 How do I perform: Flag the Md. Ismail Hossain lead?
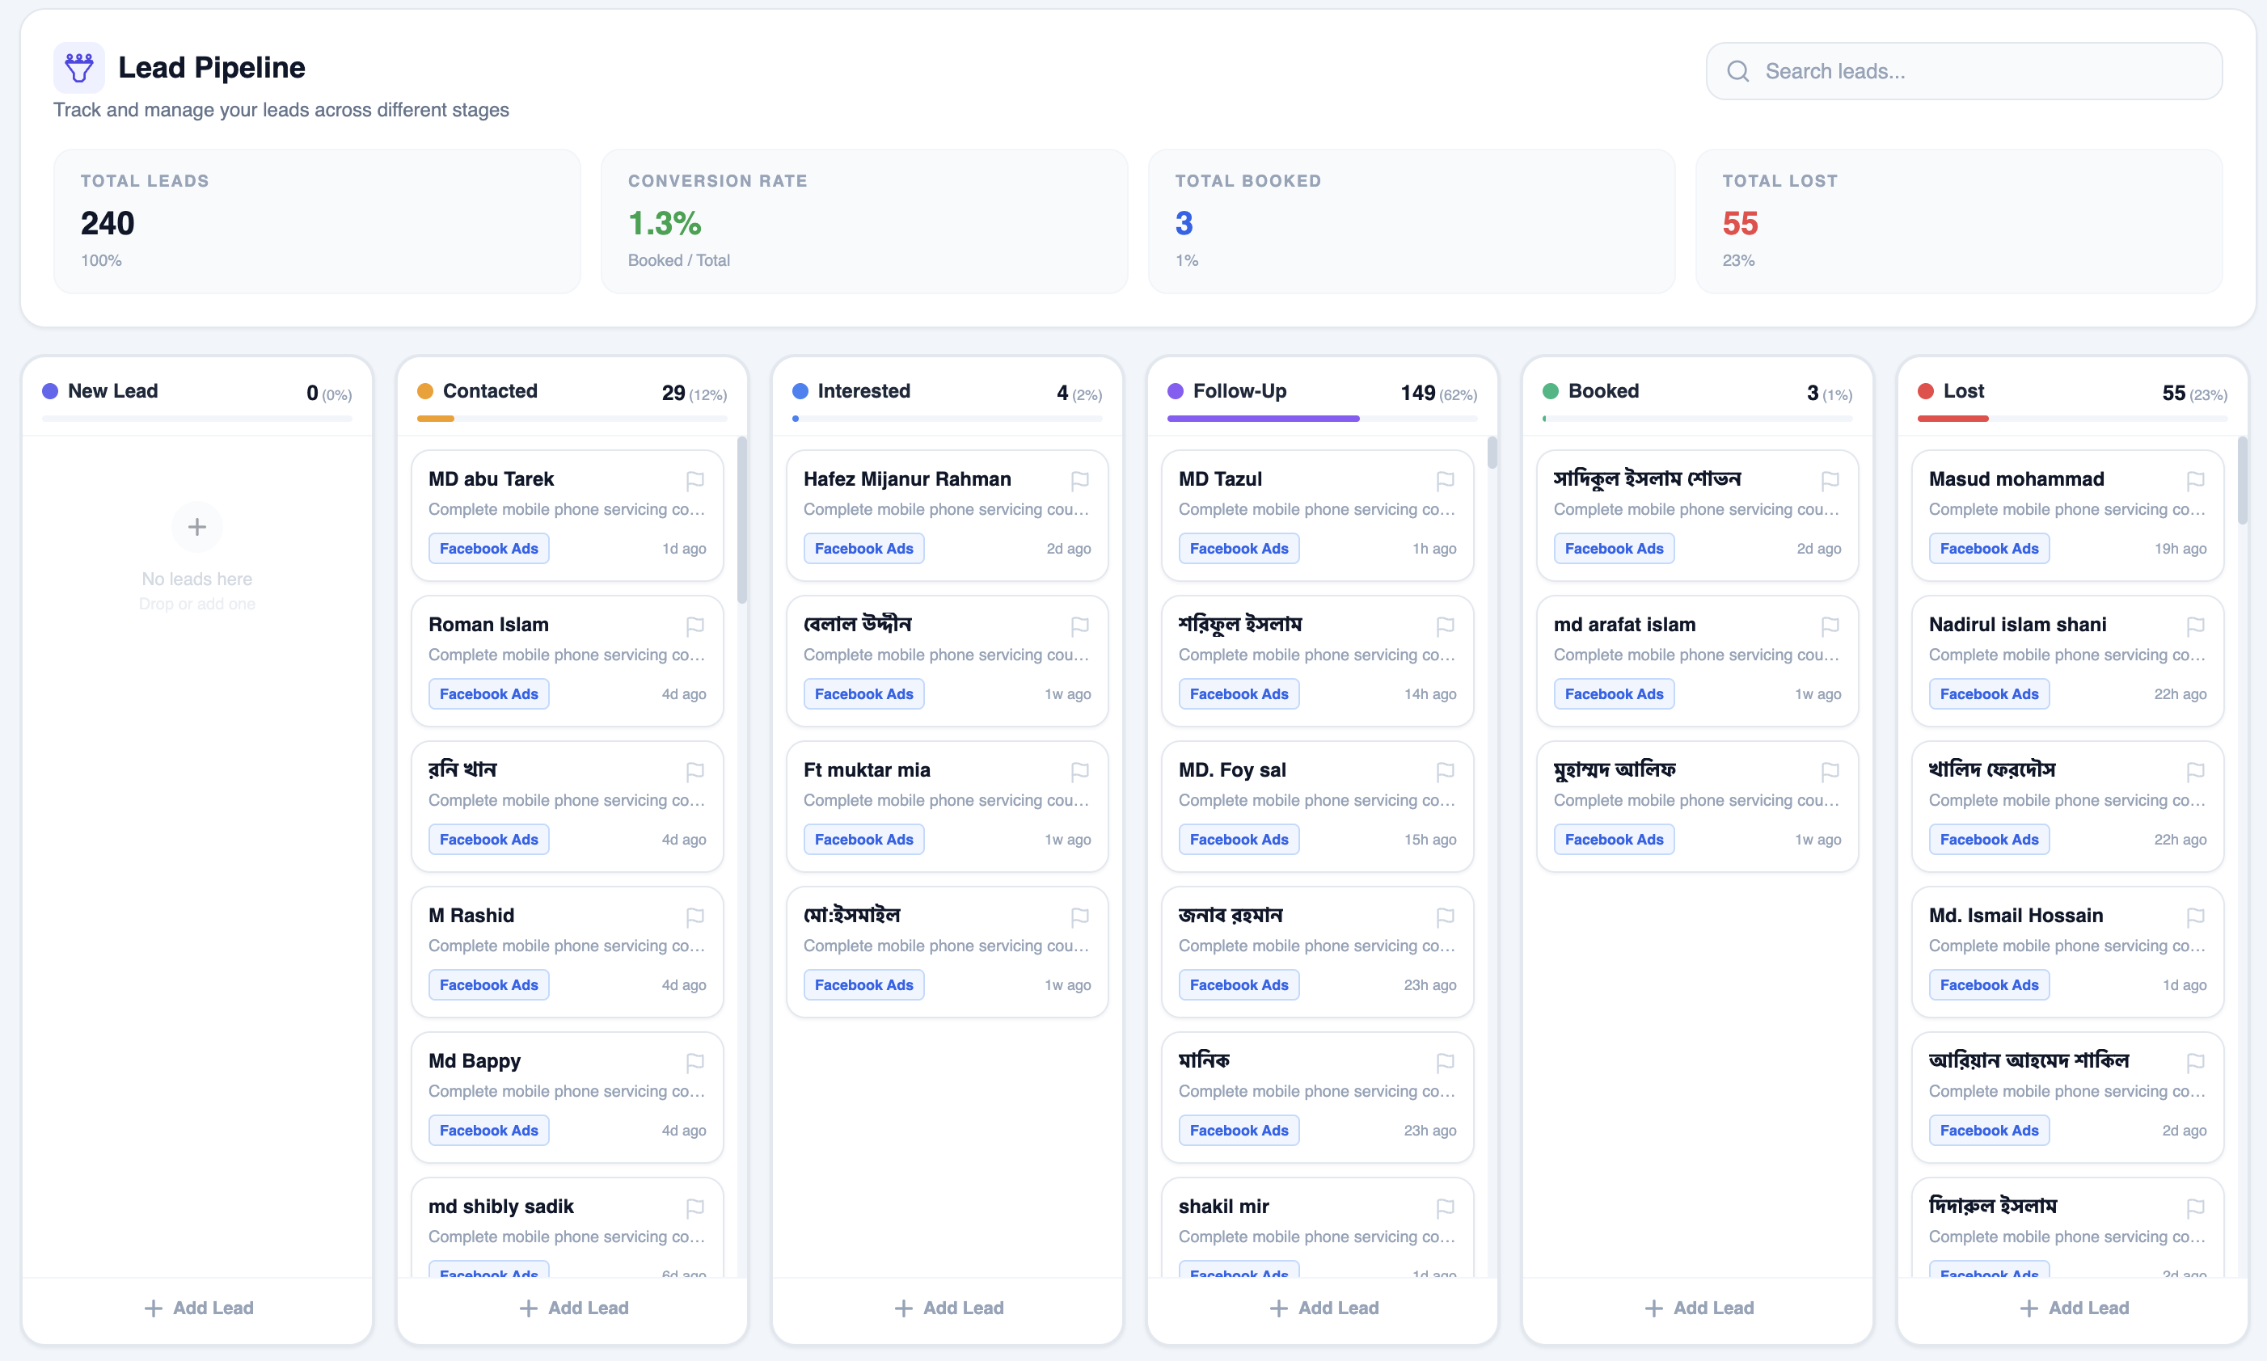[x=2195, y=917]
